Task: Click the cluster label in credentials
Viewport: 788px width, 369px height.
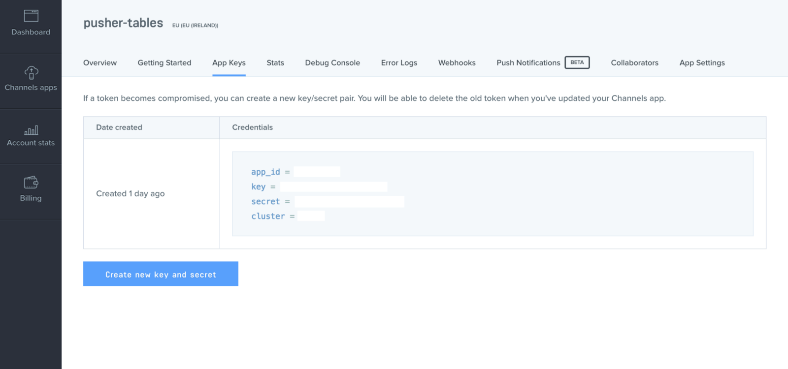Action: (x=268, y=216)
